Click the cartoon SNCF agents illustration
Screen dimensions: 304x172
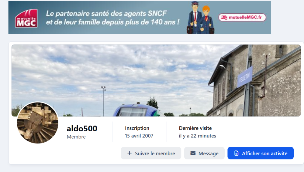tap(200, 18)
